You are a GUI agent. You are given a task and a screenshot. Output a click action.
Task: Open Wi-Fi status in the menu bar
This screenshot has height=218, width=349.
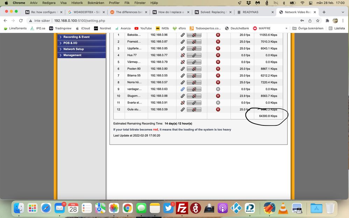(x=302, y=3)
